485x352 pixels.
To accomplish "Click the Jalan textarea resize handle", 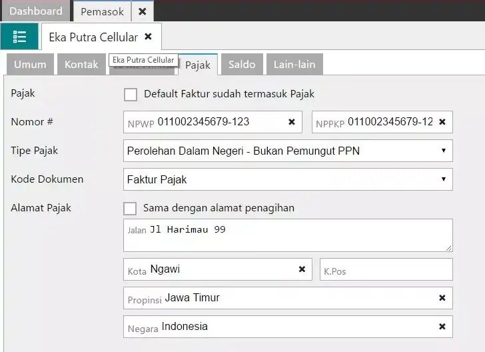I will pos(449,248).
